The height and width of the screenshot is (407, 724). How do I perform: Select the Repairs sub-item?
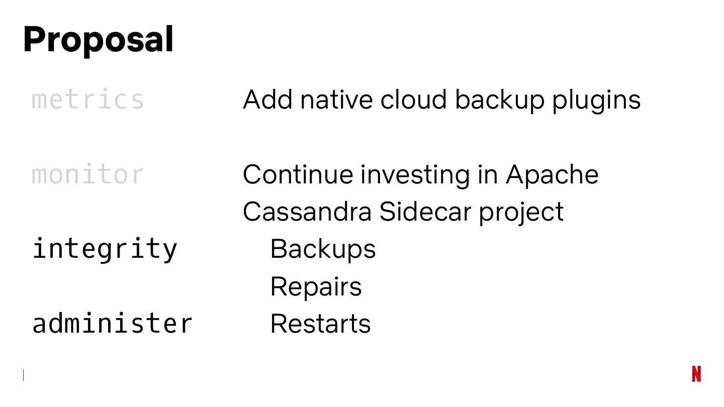[316, 286]
